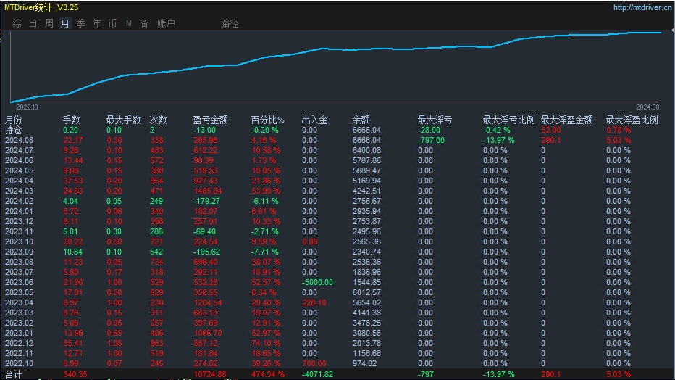Click the 474.34 % total percentage
The image size is (675, 380).
pyautogui.click(x=267, y=374)
